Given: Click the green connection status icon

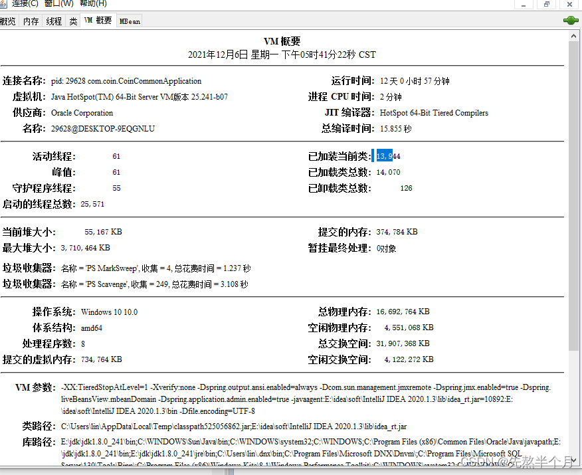Looking at the screenshot, I should pos(571,21).
